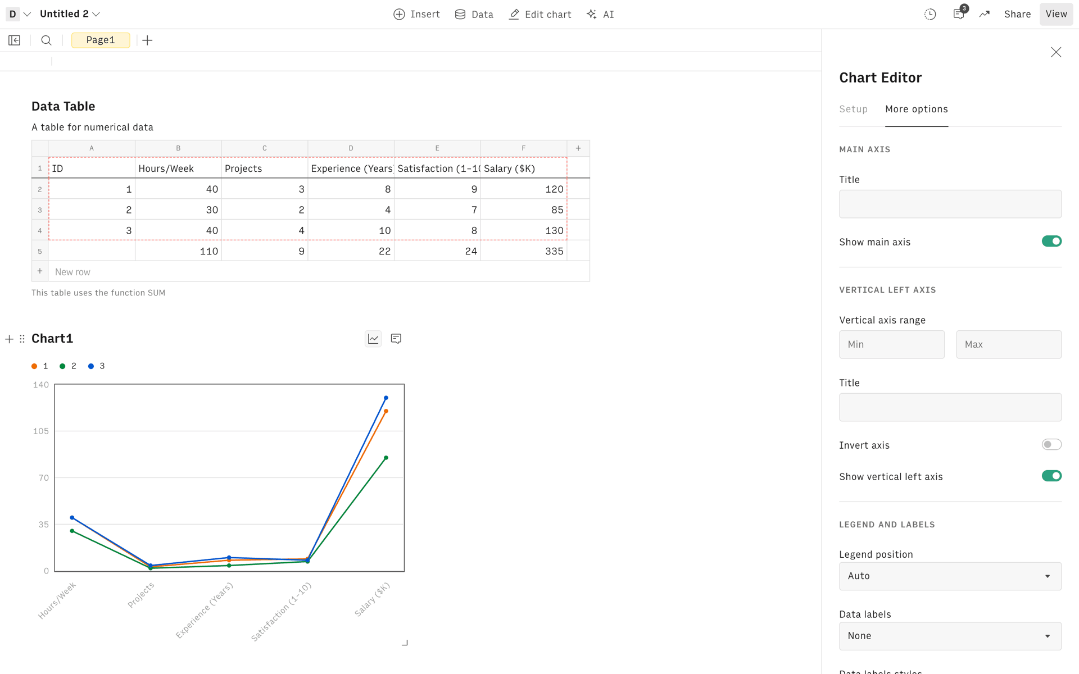1079x674 pixels.
Task: Open the comments icon with badge 3
Action: [x=959, y=15]
